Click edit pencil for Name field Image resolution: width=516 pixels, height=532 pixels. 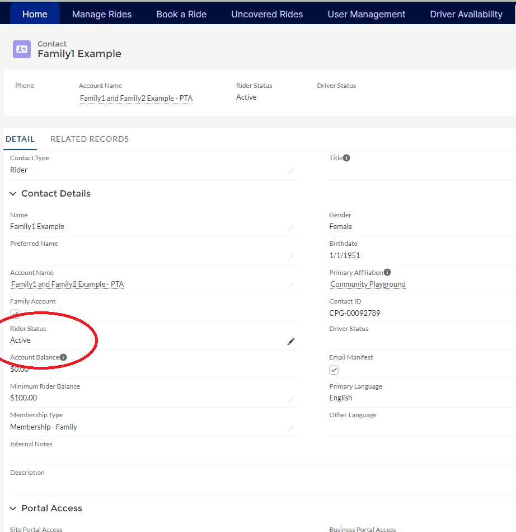click(290, 228)
